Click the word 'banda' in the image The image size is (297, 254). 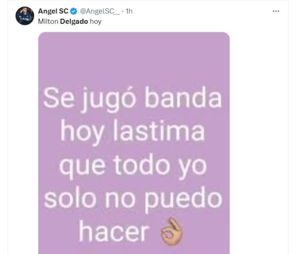click(183, 98)
